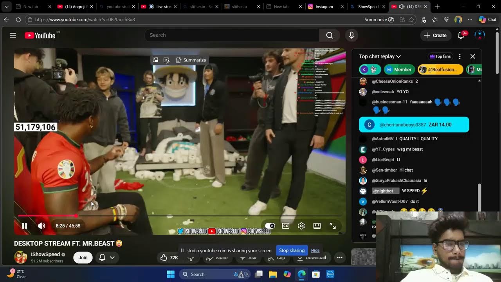Open the weather widget showing 21°C

point(16,274)
